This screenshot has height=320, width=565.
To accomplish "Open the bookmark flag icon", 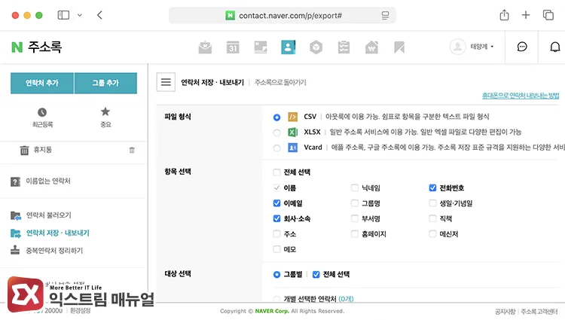I will pyautogui.click(x=399, y=47).
